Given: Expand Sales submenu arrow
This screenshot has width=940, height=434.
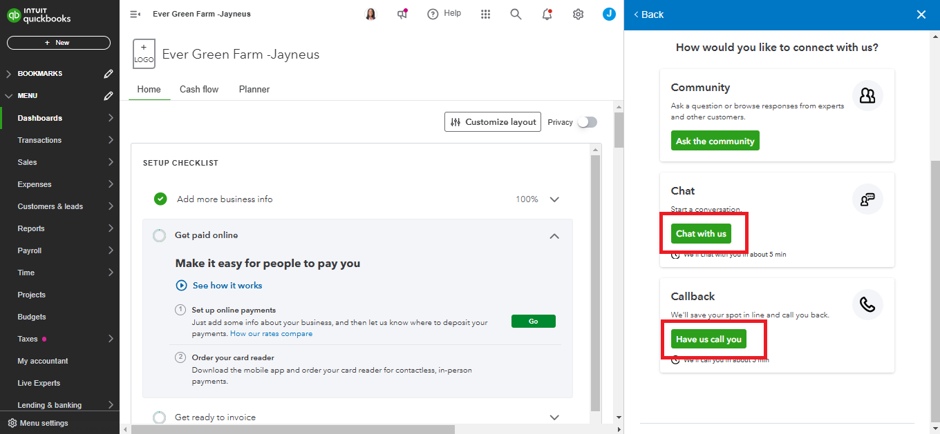Looking at the screenshot, I should click(x=111, y=162).
